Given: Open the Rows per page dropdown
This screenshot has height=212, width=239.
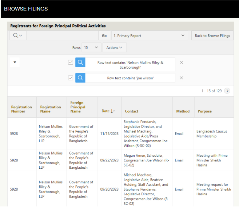Looking at the screenshot, I should [x=91, y=48].
